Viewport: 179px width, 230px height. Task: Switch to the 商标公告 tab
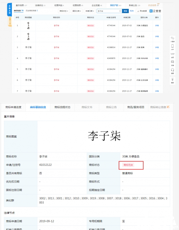(111, 107)
